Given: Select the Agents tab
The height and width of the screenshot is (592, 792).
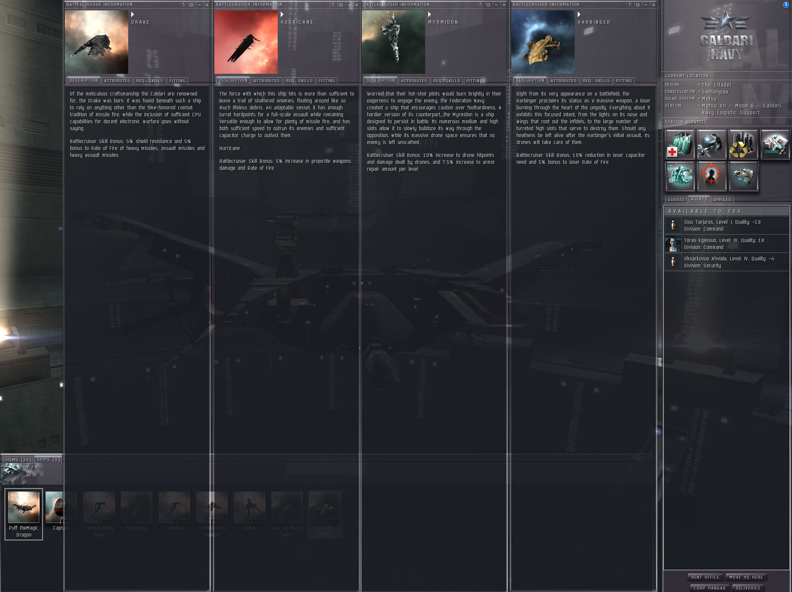Looking at the screenshot, I should [x=699, y=199].
